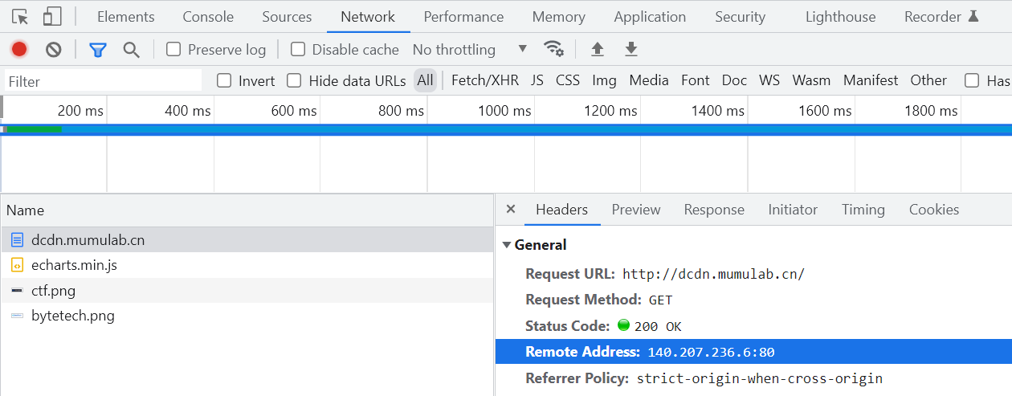Close the request details pane
The width and height of the screenshot is (1012, 396).
(x=511, y=210)
